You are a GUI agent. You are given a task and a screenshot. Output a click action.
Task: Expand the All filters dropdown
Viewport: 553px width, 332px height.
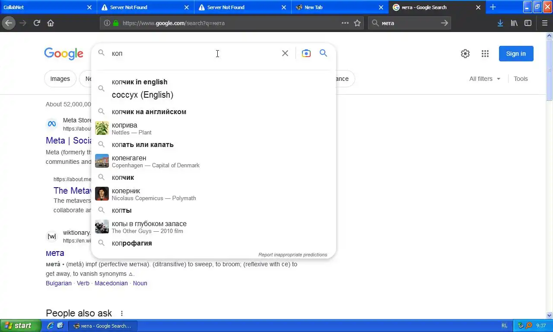(485, 79)
